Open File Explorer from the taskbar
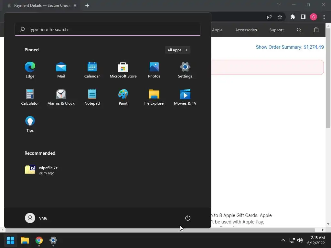The height and width of the screenshot is (248, 331). 25,240
